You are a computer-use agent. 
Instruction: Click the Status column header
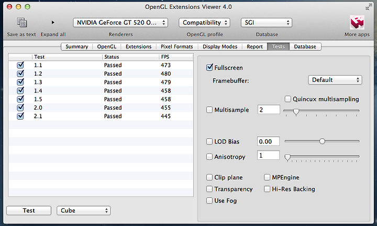[130, 57]
